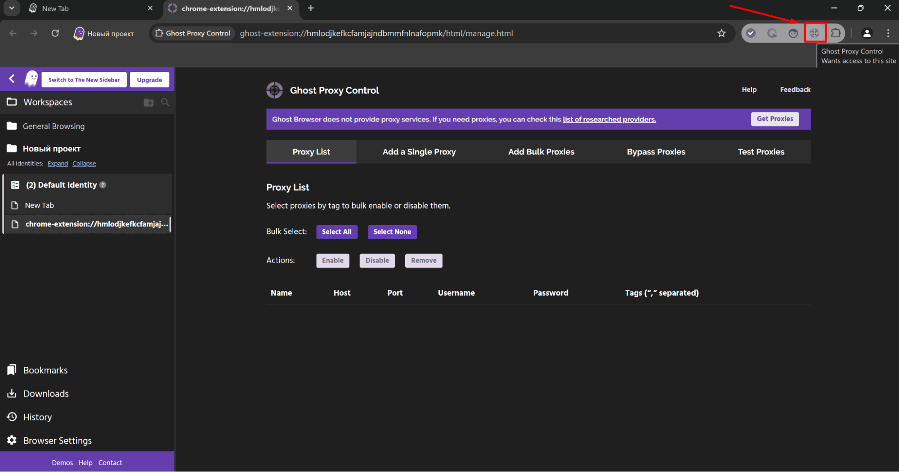Bookmark this page with the star icon
The height and width of the screenshot is (472, 899).
click(x=721, y=33)
